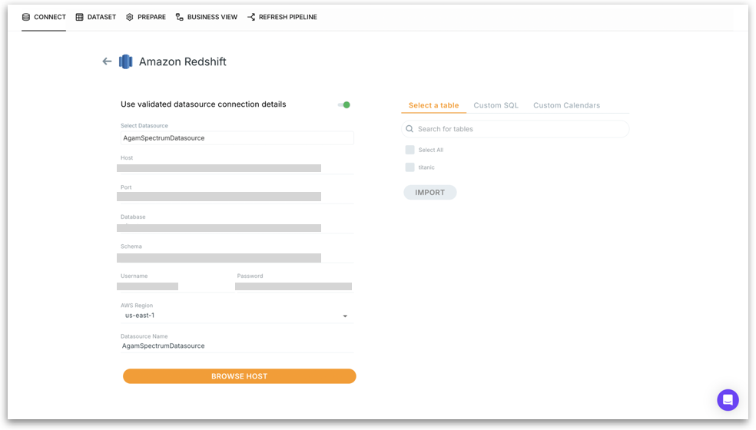
Task: Click the search magnifier icon for tables
Action: point(409,129)
